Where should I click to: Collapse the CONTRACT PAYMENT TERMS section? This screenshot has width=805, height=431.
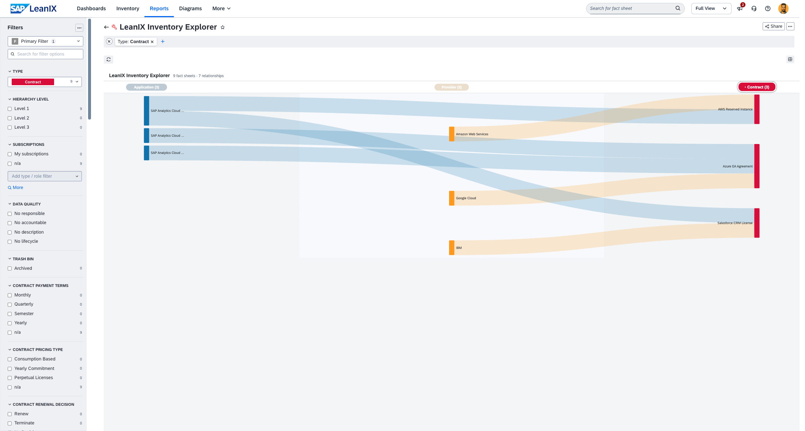[38, 286]
